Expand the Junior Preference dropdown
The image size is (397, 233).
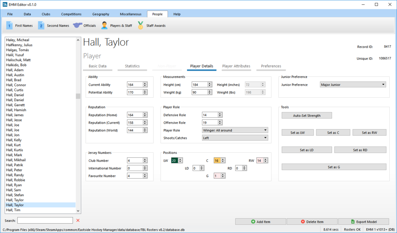(x=353, y=85)
